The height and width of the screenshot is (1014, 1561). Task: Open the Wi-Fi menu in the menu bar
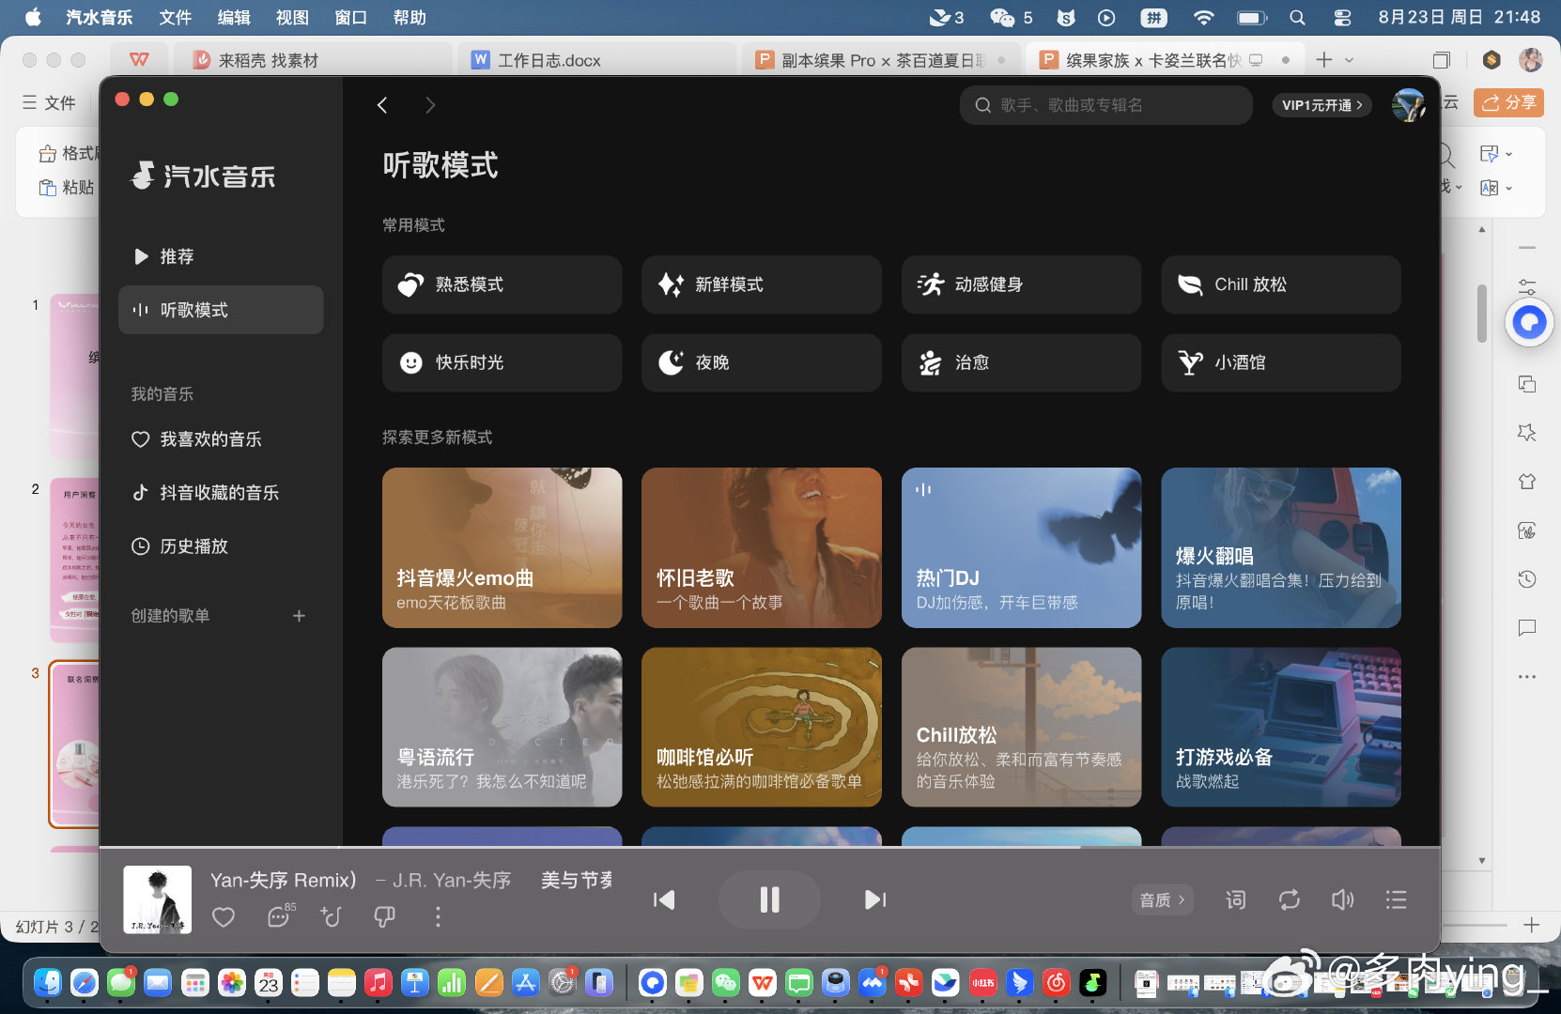1203,17
